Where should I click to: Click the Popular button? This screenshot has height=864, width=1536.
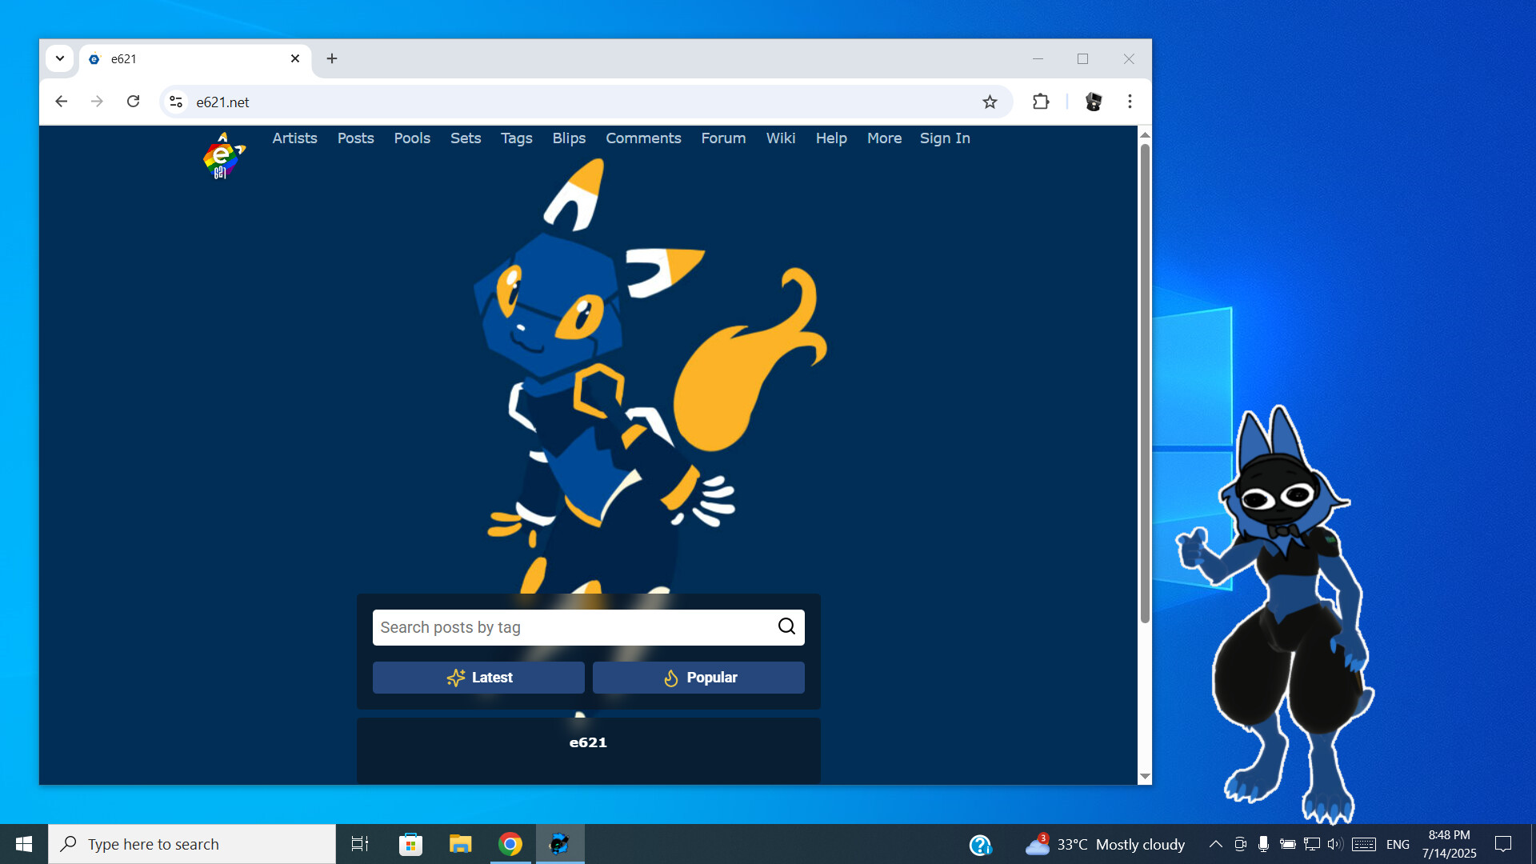698,678
